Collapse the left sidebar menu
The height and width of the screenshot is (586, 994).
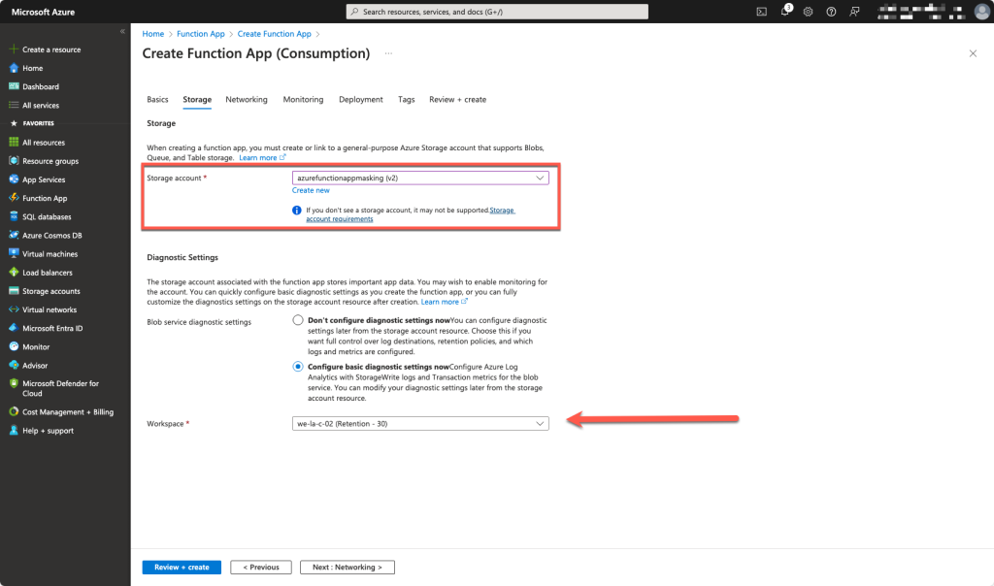(x=122, y=31)
